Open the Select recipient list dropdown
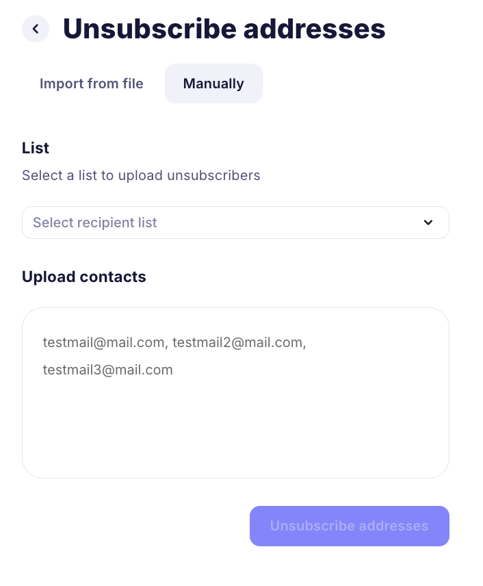483x586 pixels. pos(235,222)
